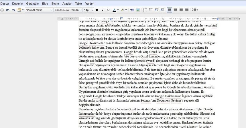Center-align the text

coord(175,10)
